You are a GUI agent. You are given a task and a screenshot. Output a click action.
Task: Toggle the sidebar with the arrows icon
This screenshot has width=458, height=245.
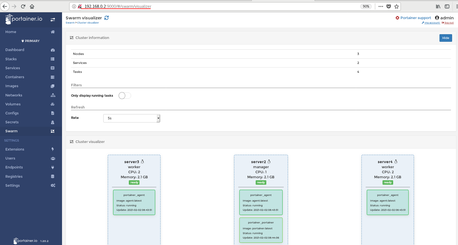pos(53,20)
